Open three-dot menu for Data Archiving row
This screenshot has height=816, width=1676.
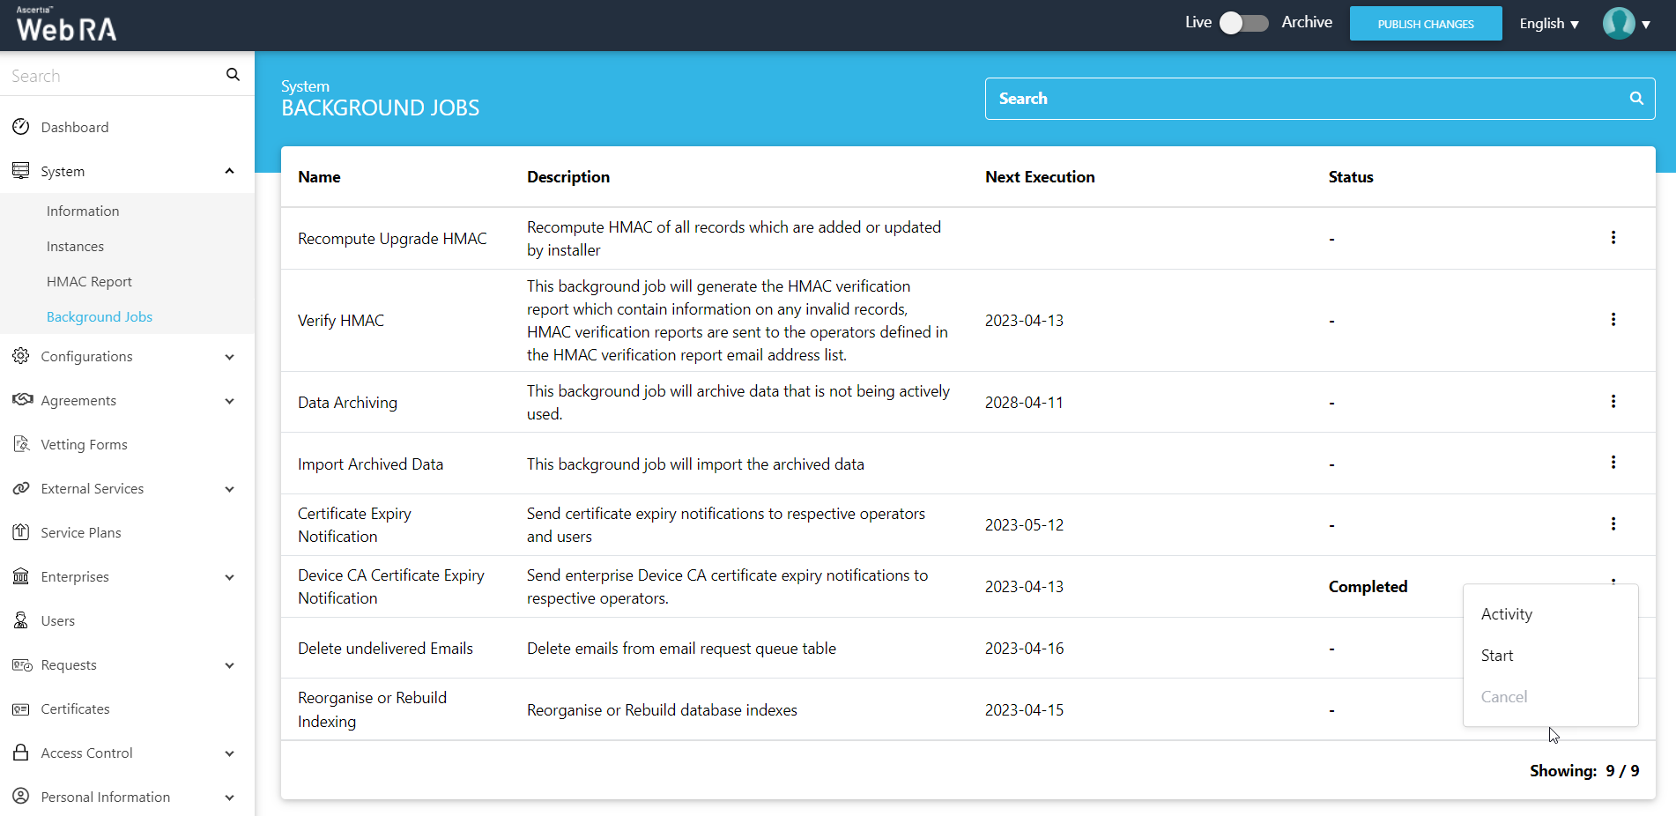click(x=1613, y=402)
